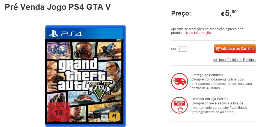This screenshot has width=259, height=127.
Task: Click the Rockstar Games logo on the cover
Action: tap(114, 116)
